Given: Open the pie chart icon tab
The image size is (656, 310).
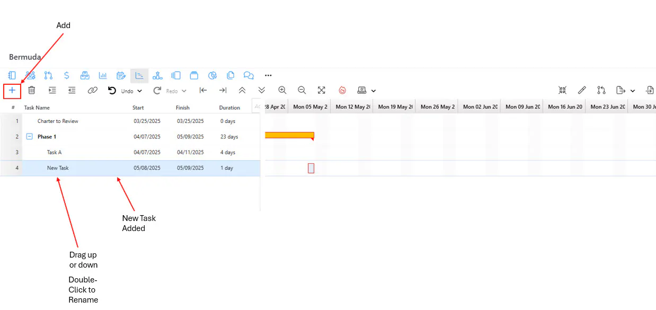Looking at the screenshot, I should point(212,75).
